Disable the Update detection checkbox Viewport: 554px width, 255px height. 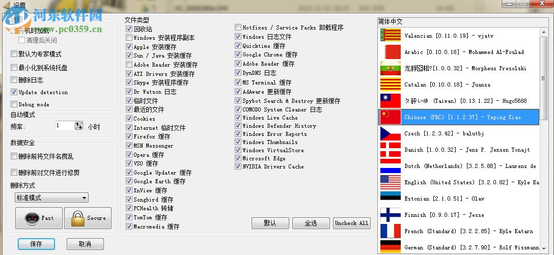[x=14, y=92]
